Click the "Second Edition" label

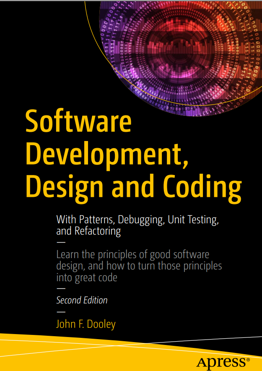coord(82,300)
